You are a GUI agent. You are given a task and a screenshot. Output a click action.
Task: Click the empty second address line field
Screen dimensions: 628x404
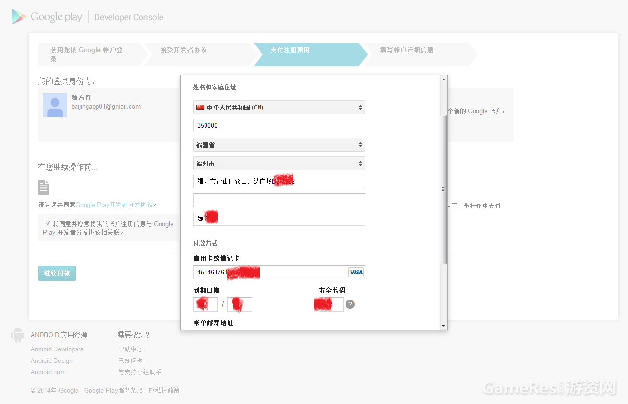point(279,200)
